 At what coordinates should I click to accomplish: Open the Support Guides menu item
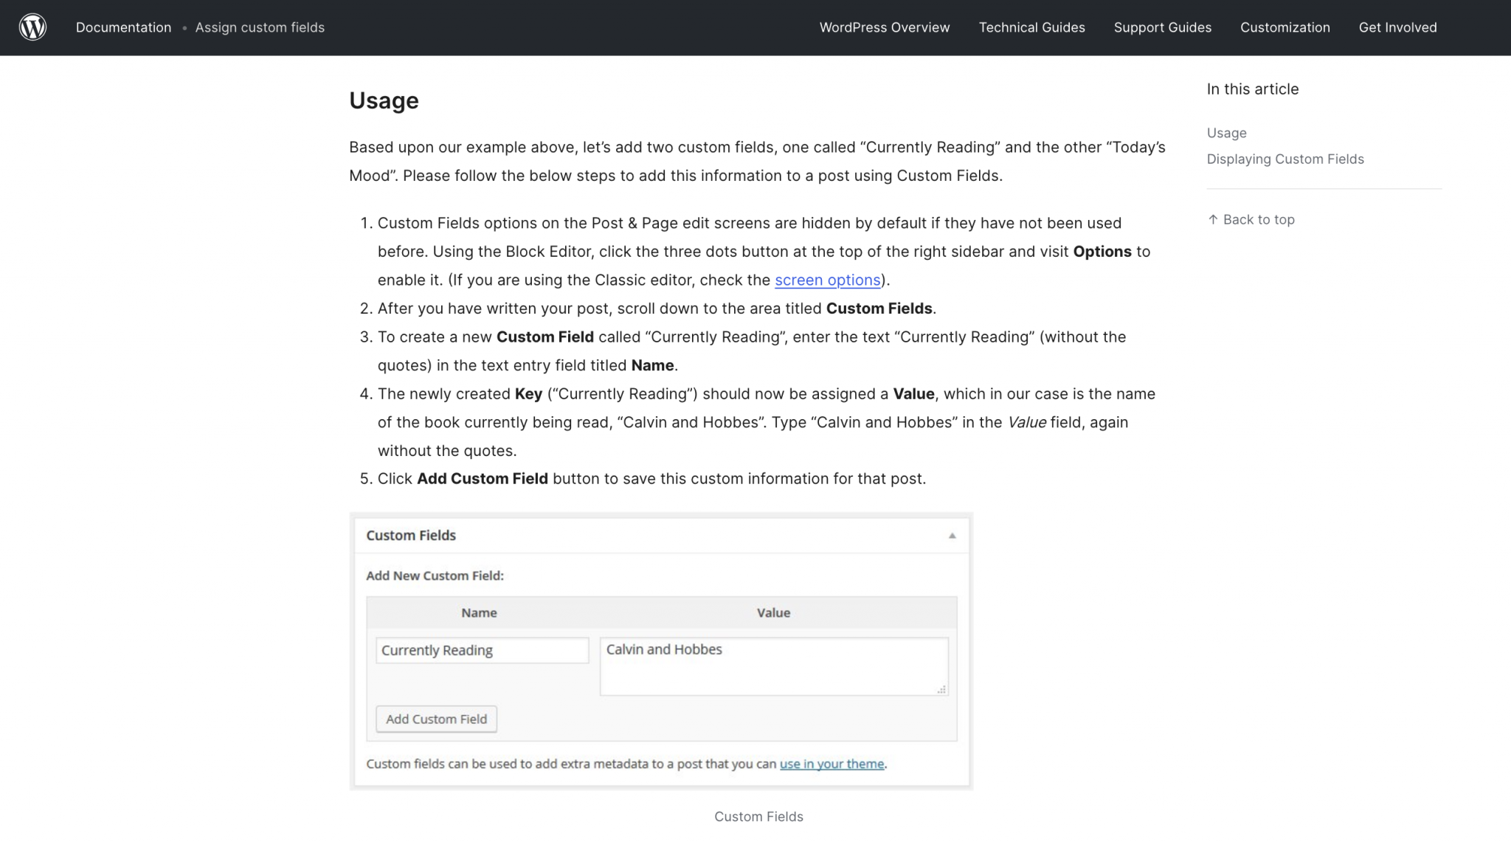coord(1162,27)
